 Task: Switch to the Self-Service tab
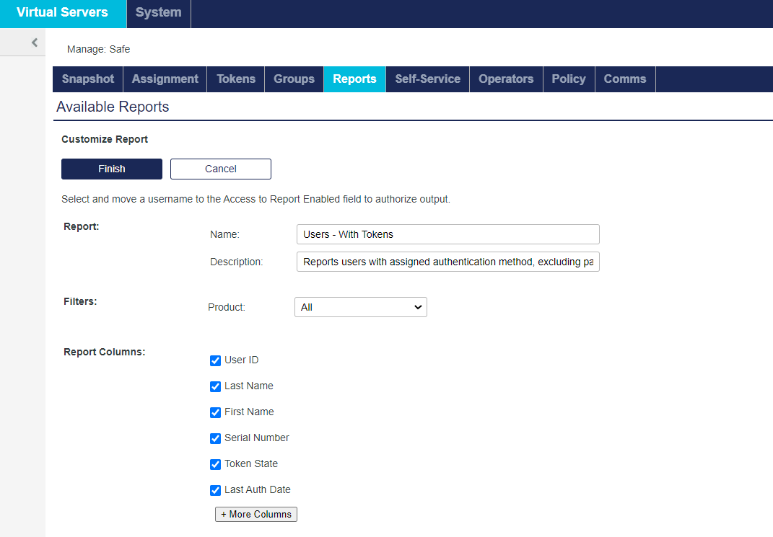click(427, 79)
